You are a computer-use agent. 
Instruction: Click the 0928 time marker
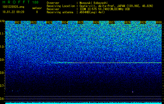coord(127,22)
